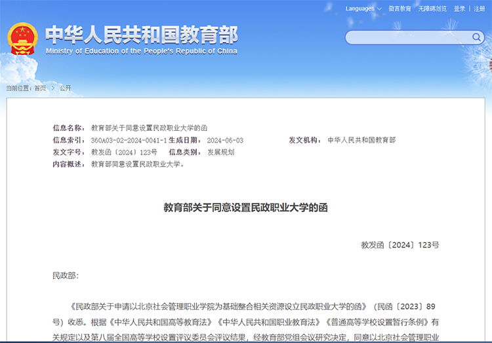Screen dimensions: 492x343
Task: Expand the Languages dropdown
Action: [360, 9]
